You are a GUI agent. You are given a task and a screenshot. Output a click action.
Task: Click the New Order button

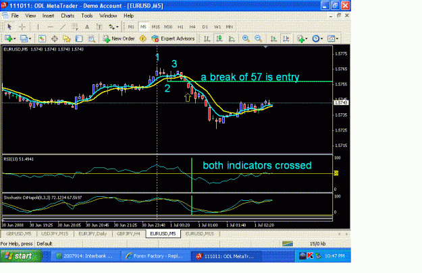tap(119, 38)
